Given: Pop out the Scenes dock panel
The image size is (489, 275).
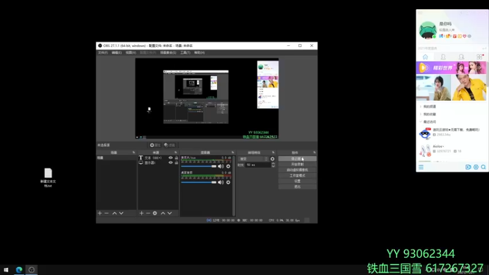Looking at the screenshot, I should pyautogui.click(x=134, y=152).
